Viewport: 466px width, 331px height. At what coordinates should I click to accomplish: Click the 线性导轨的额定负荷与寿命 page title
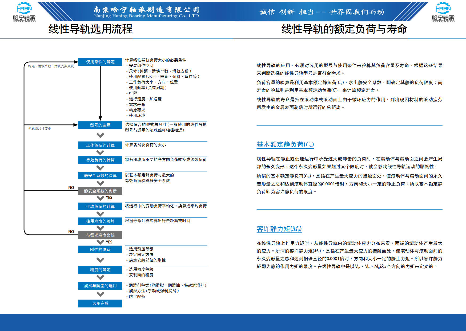pyautogui.click(x=344, y=29)
